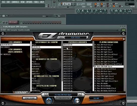Open the OPTIONS menu

pyautogui.click(x=29, y=2)
